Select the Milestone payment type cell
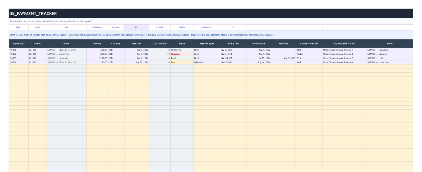Viewport: 422px width, 172px height. (x=207, y=62)
